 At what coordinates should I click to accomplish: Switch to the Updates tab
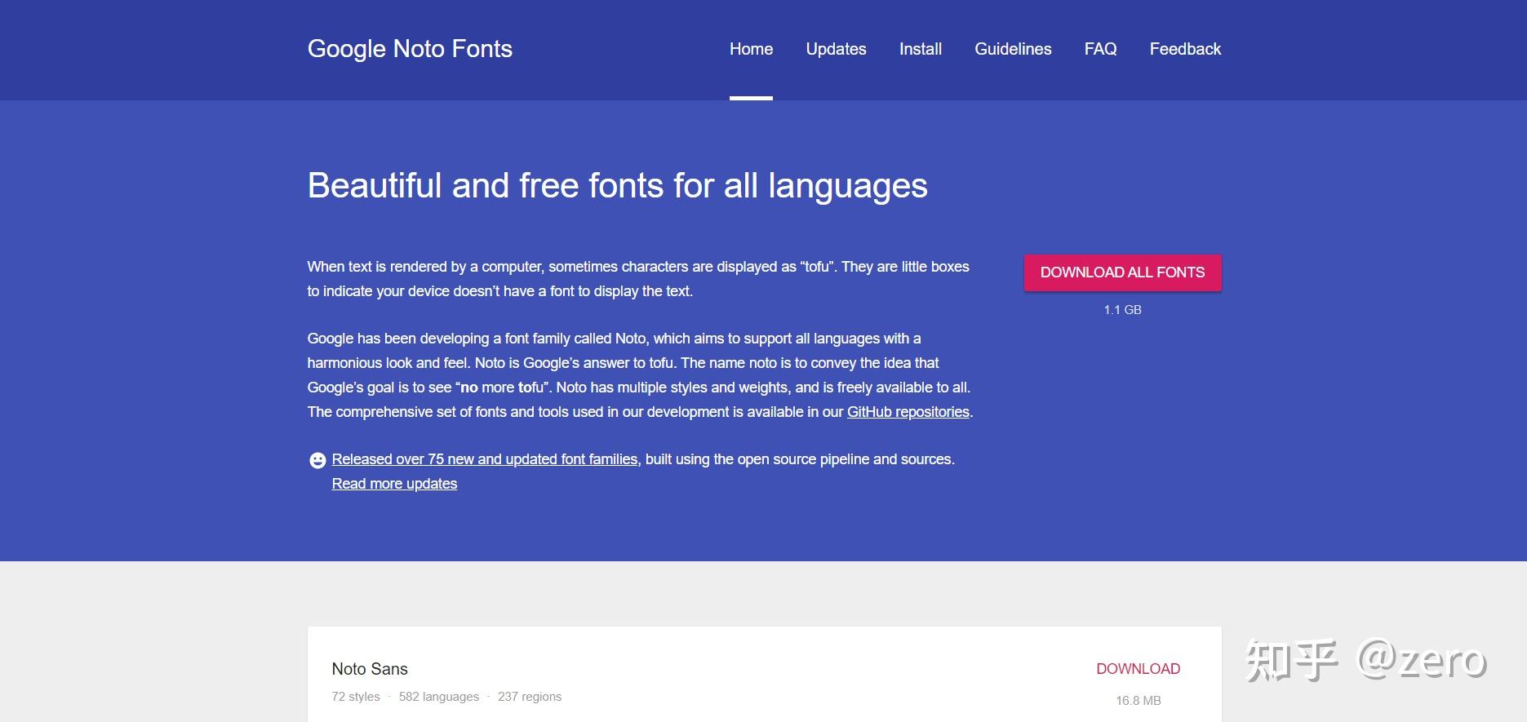pos(836,49)
